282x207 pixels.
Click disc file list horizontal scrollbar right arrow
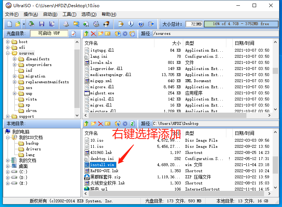click(x=269, y=116)
